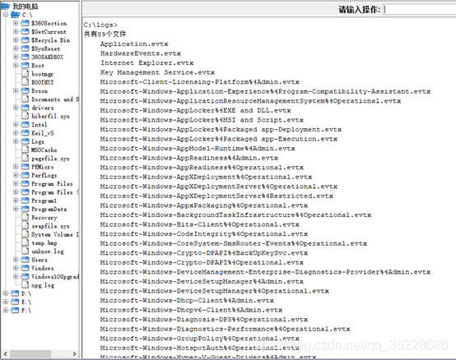Click the D:\ drive icon

[x=15, y=293]
